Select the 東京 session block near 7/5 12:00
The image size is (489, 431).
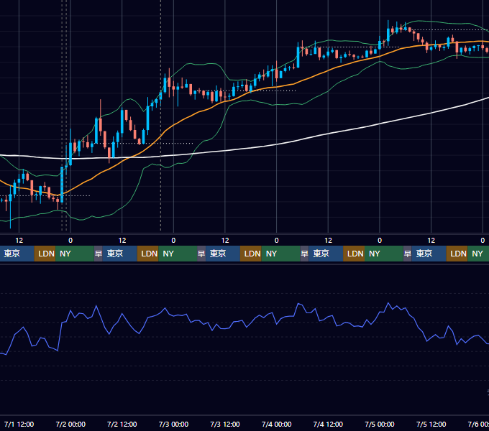click(429, 254)
